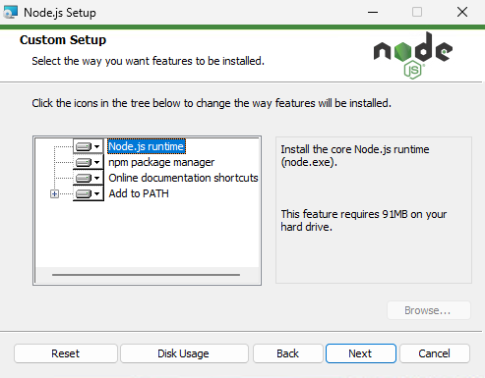Click the 'This feature requires 91MB' text

[x=364, y=220]
